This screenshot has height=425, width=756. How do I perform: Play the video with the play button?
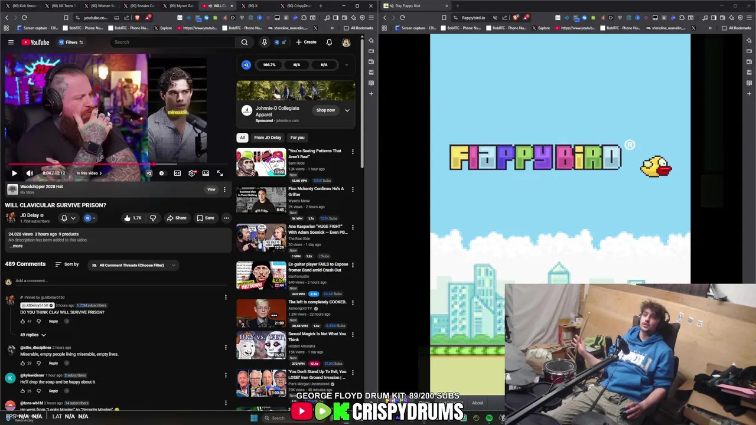coord(14,173)
